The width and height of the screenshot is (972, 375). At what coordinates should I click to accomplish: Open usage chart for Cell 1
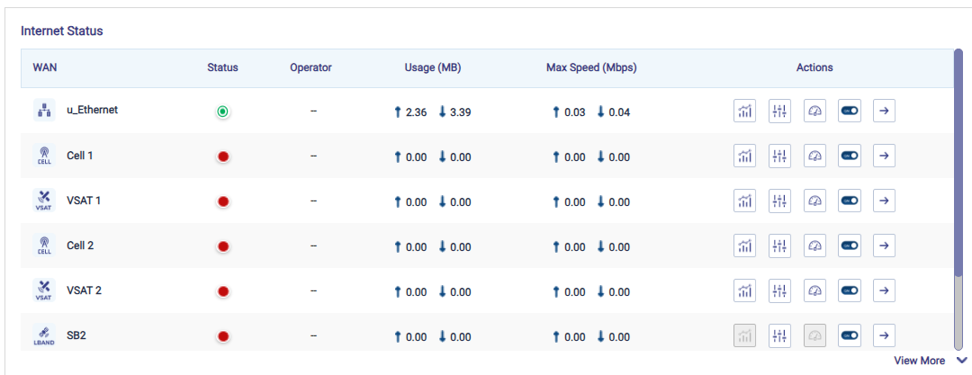[744, 156]
